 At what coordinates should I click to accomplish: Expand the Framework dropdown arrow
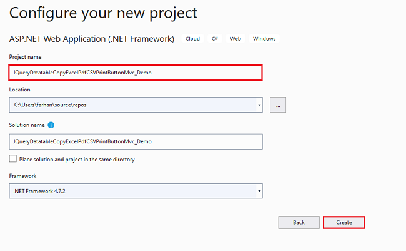coord(259,191)
